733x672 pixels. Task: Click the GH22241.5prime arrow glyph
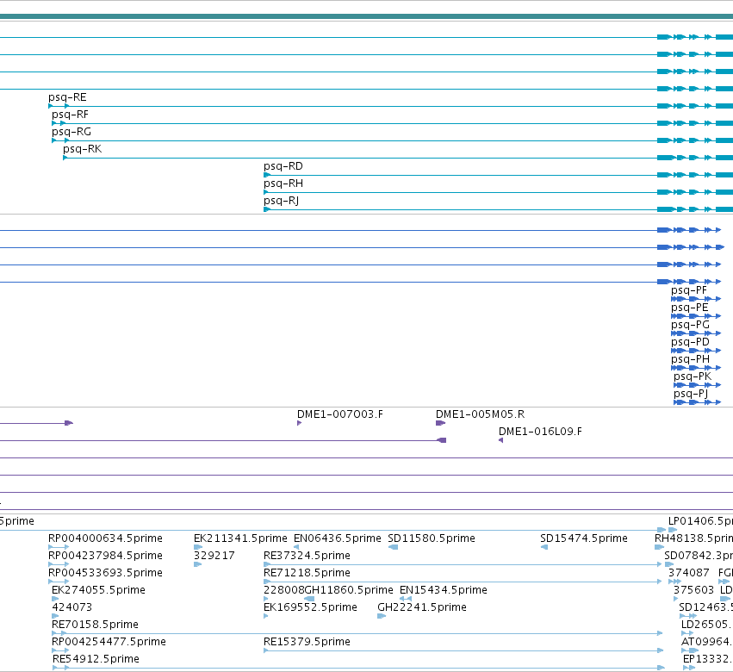coord(382,616)
